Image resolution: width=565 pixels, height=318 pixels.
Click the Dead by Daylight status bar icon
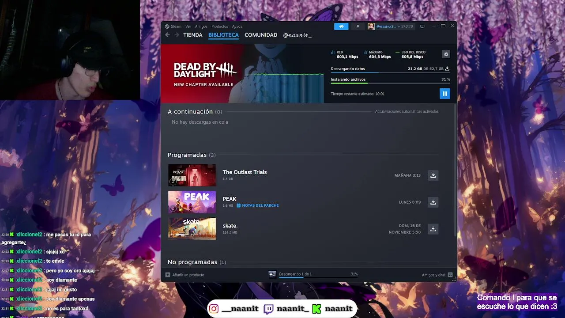click(x=272, y=274)
